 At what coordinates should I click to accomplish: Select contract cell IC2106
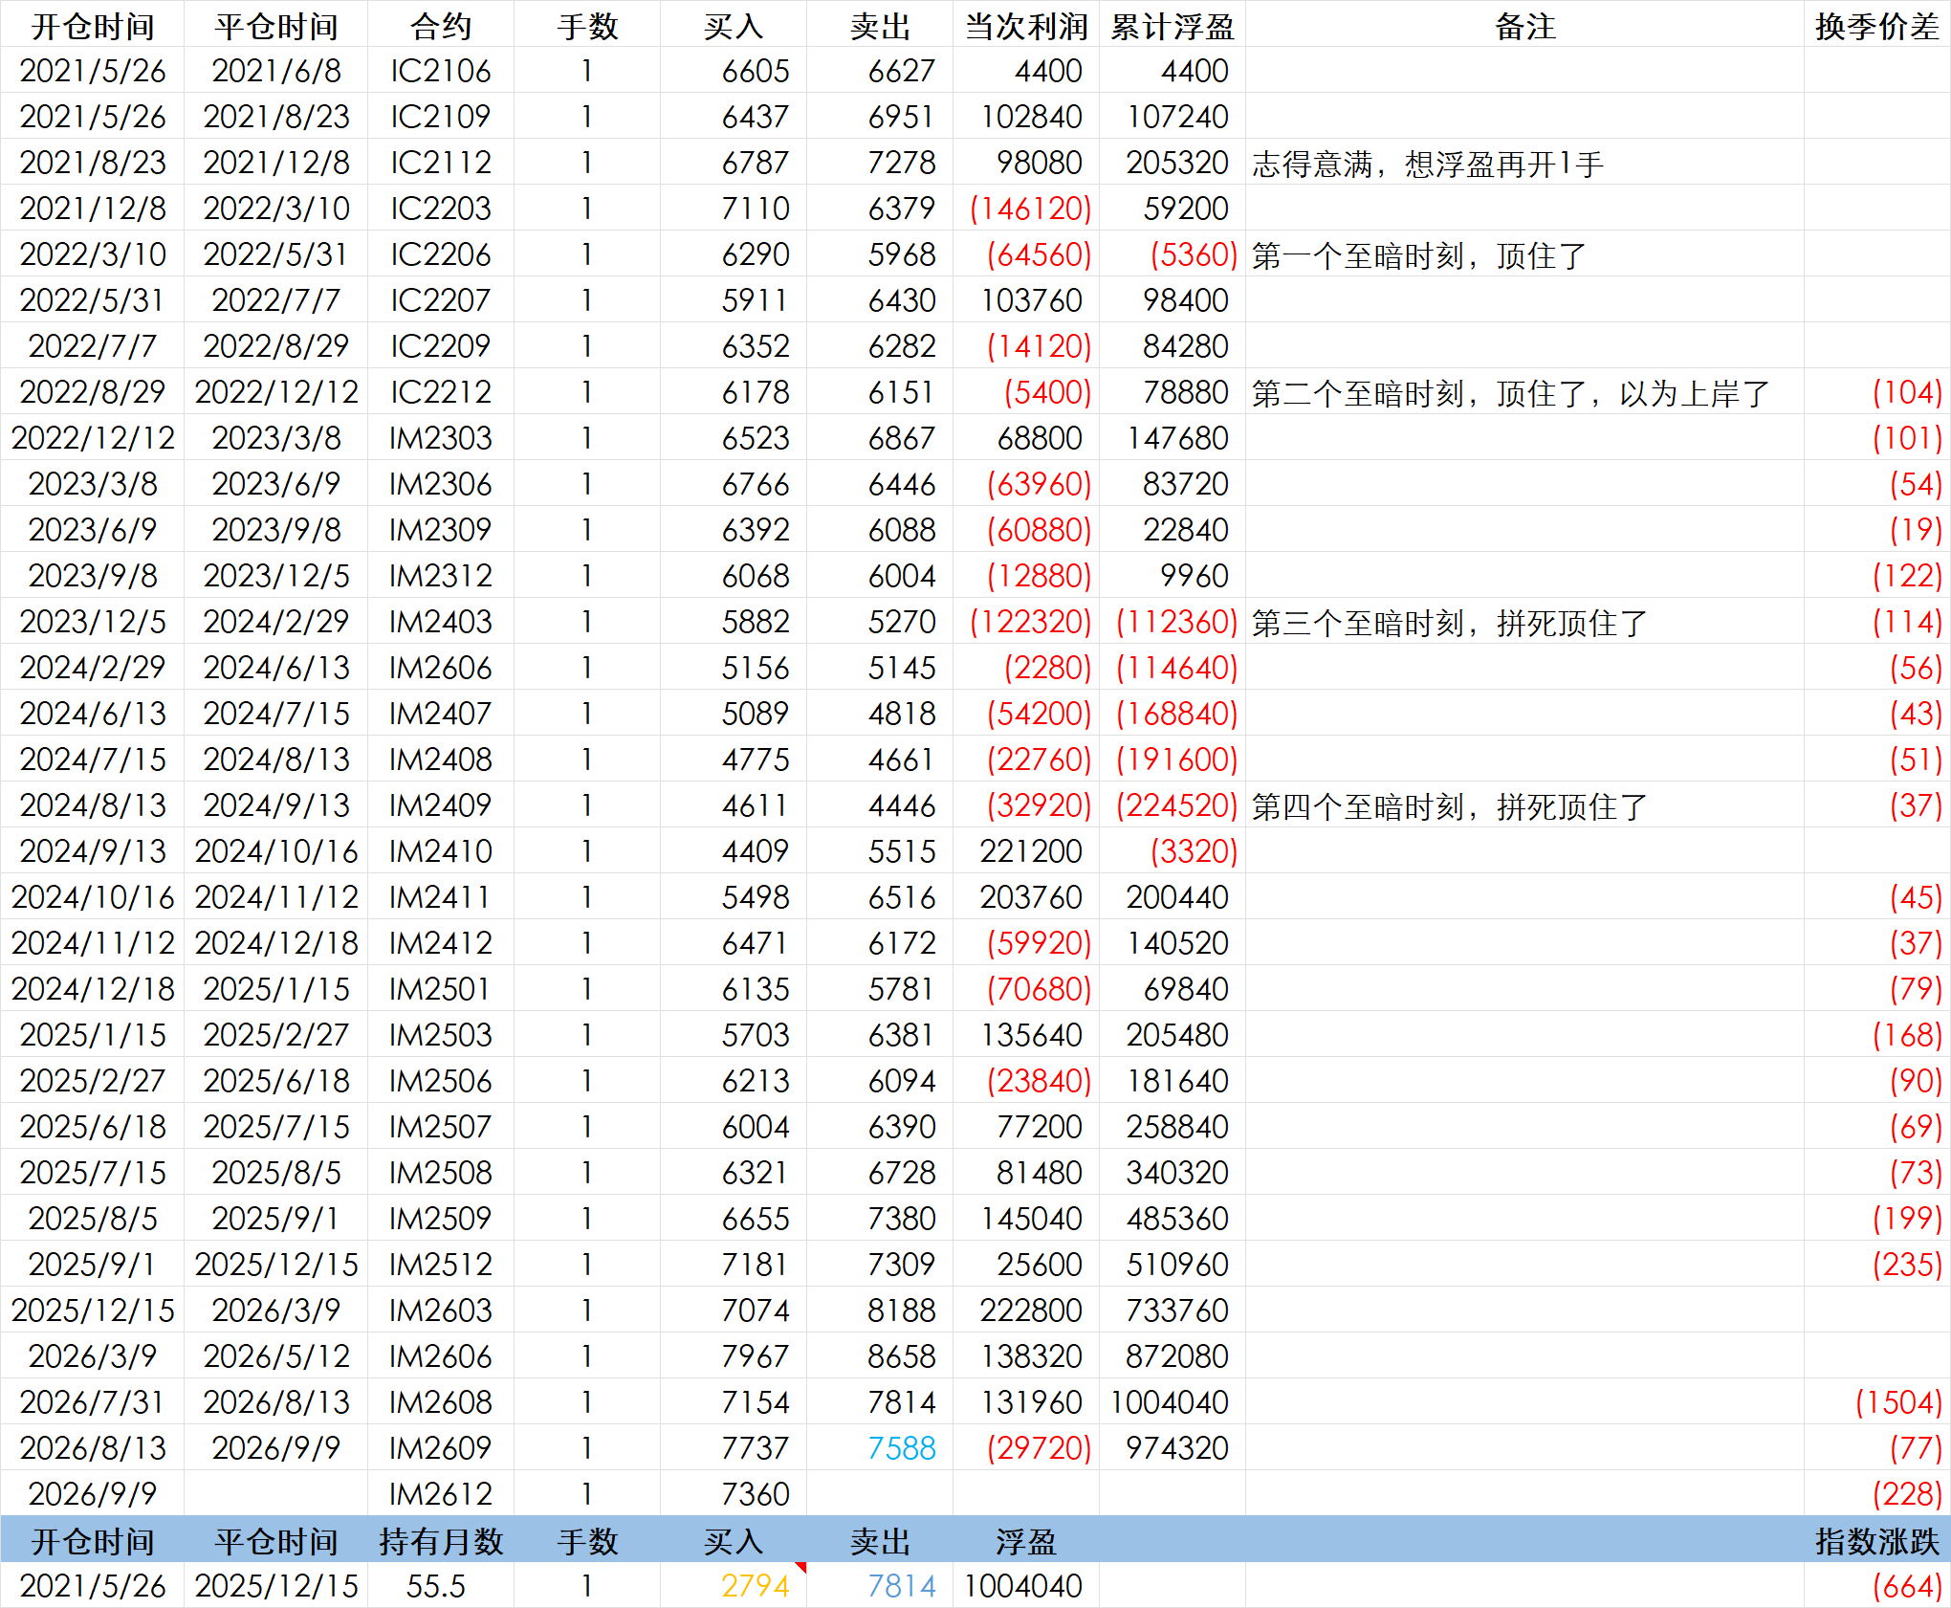[x=441, y=71]
